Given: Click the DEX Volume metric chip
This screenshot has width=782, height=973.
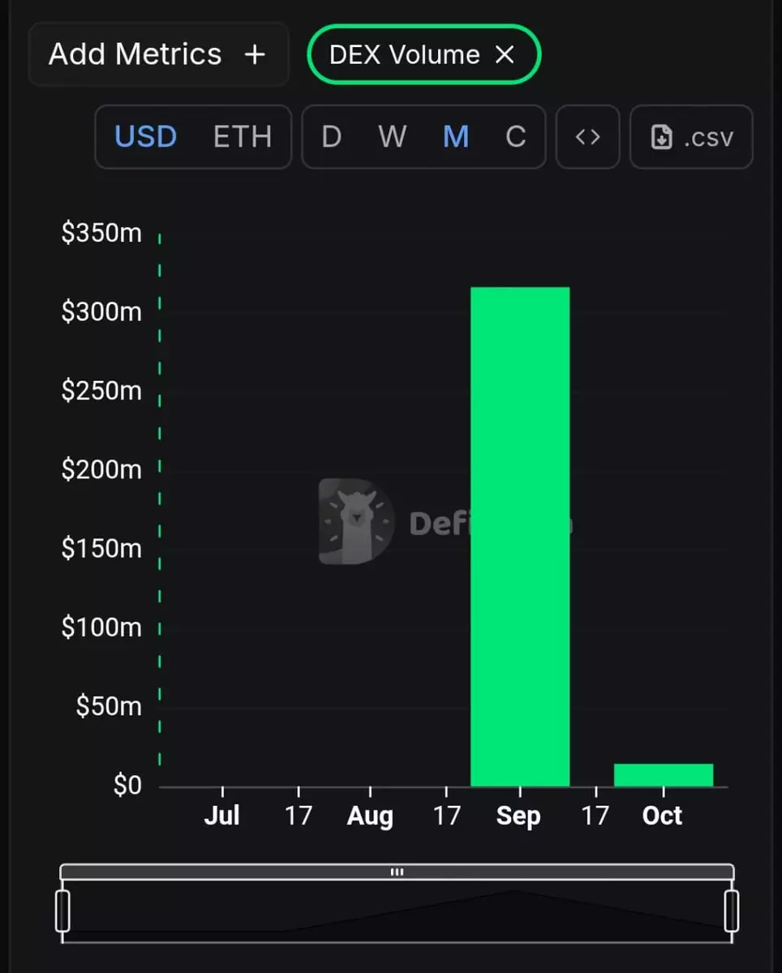Looking at the screenshot, I should coord(404,55).
